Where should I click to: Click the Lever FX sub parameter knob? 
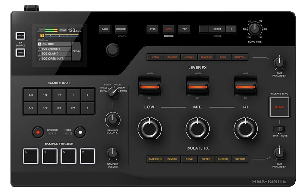[279, 62]
